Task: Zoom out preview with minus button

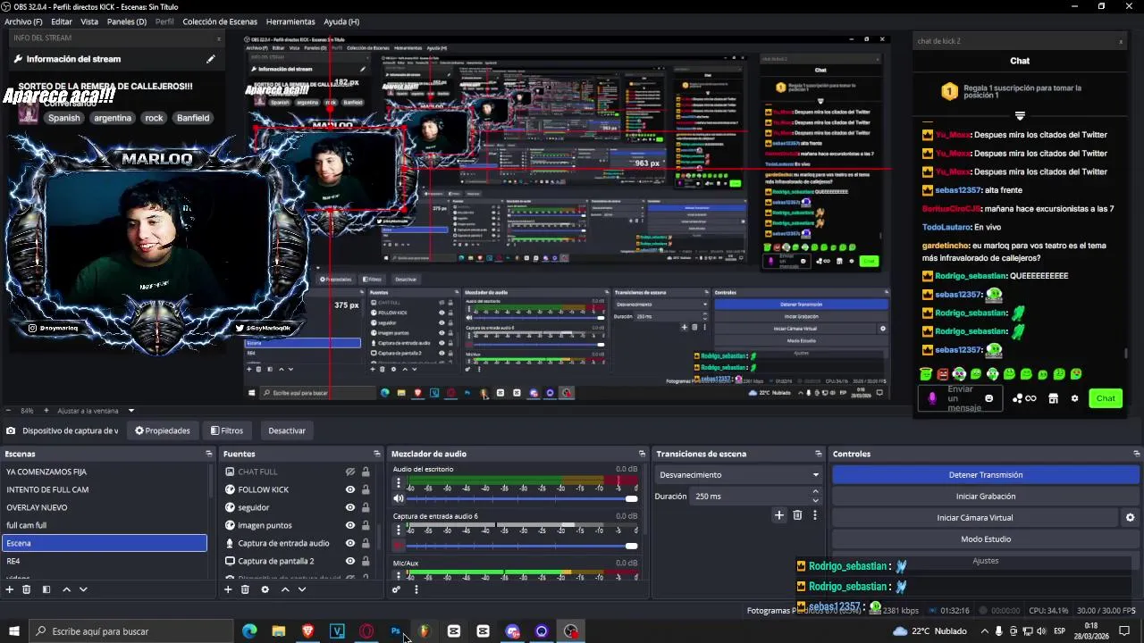Action: pos(10,411)
